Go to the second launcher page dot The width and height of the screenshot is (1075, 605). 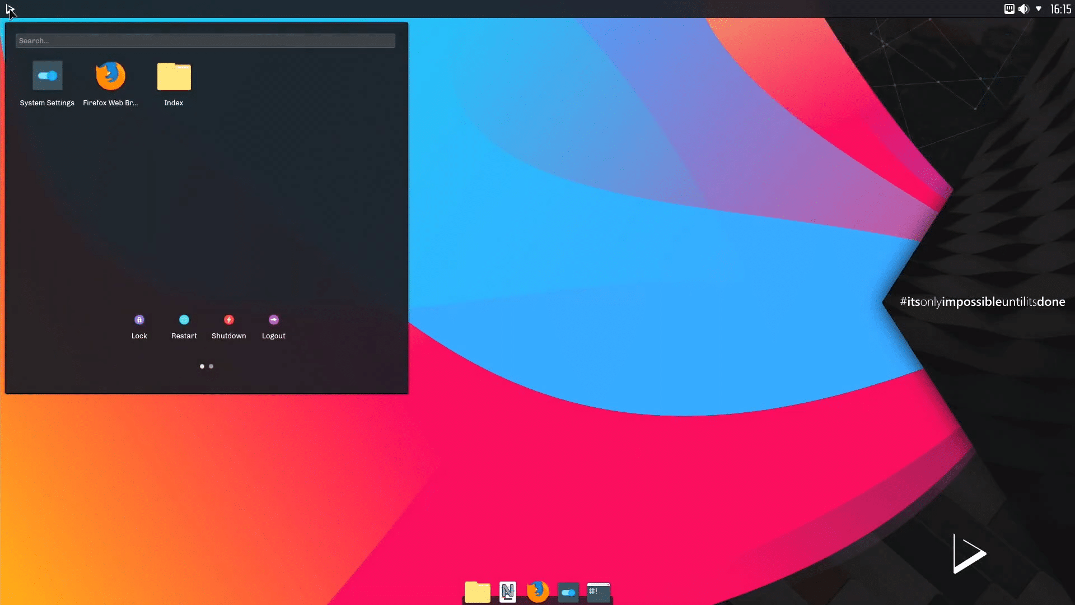pyautogui.click(x=211, y=366)
